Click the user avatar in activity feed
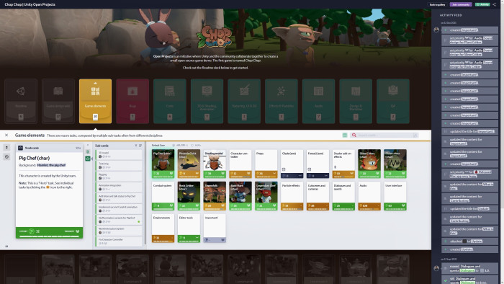Viewport: 504px width, 284px height. point(436,30)
